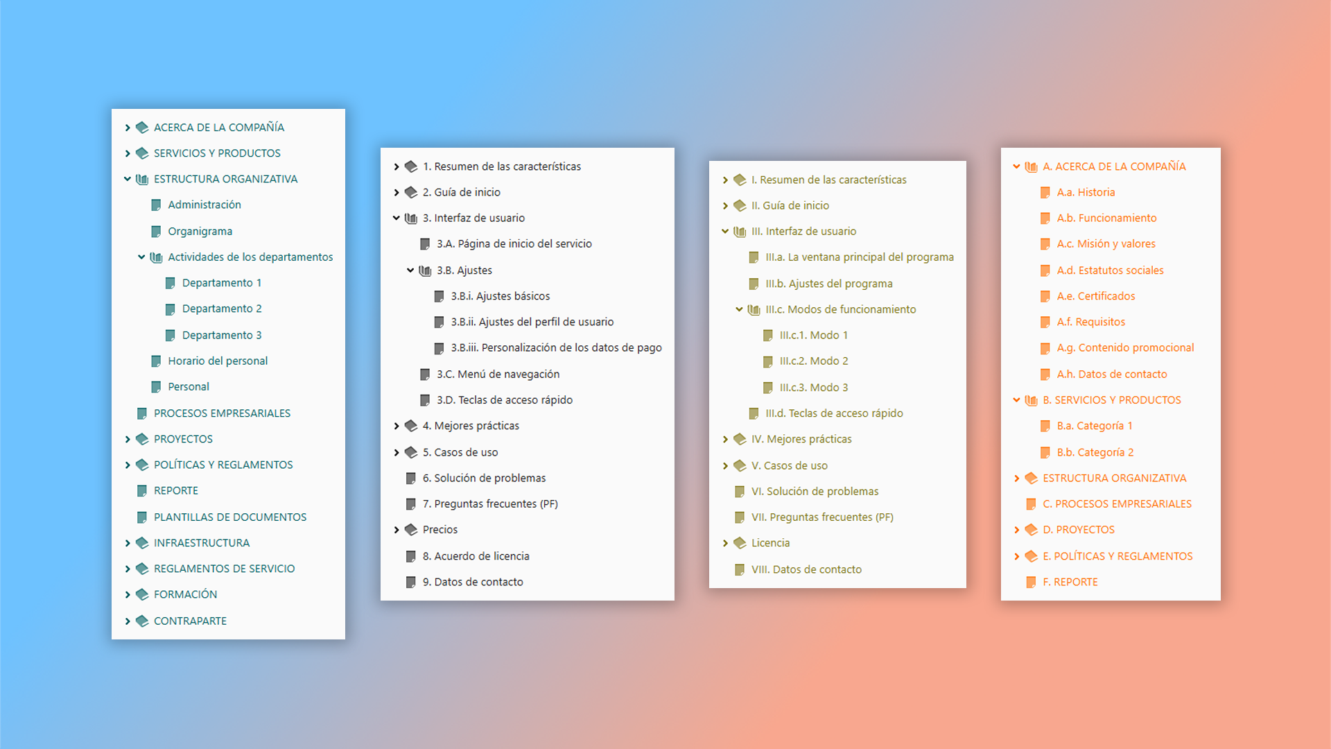Click gray book icon beside Precios
The width and height of the screenshot is (1331, 749).
(x=411, y=530)
